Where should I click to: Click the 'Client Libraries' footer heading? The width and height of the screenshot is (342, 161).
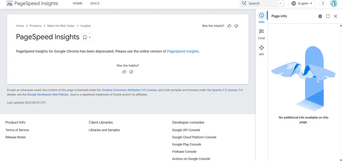101,122
